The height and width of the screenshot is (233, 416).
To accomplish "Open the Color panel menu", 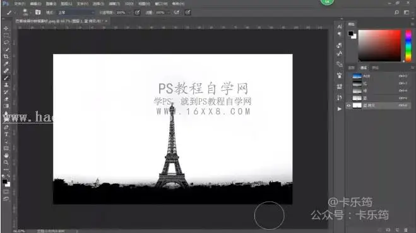I will [412, 24].
